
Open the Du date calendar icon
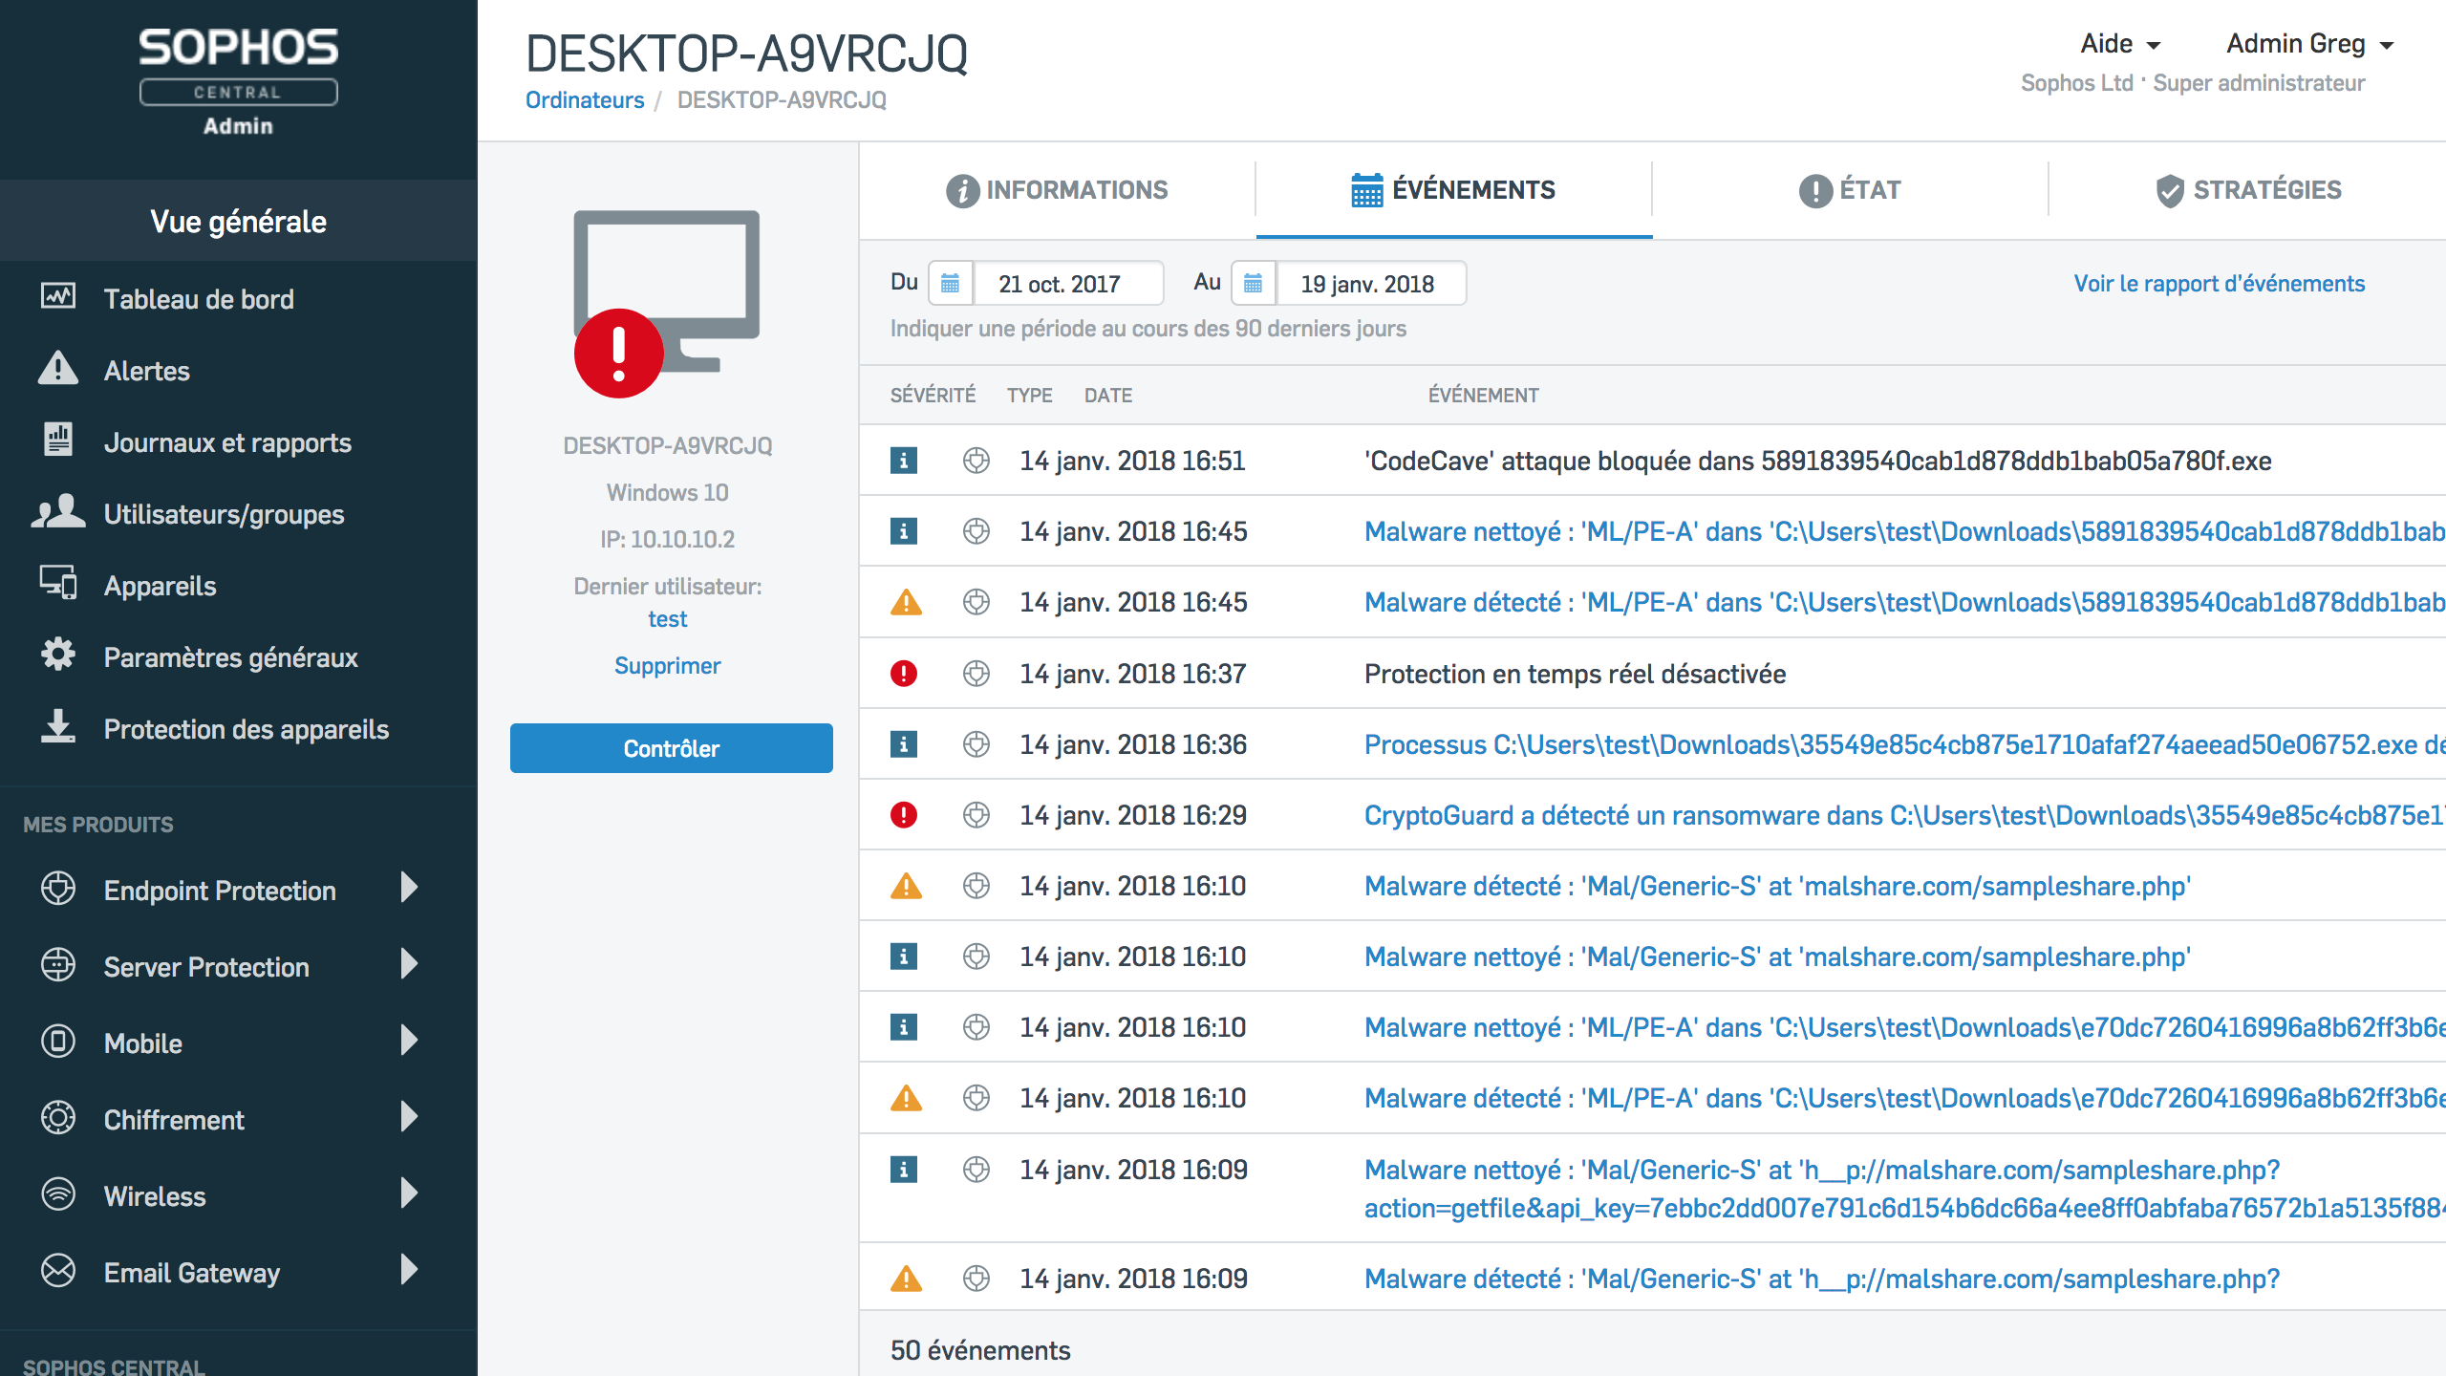951,284
